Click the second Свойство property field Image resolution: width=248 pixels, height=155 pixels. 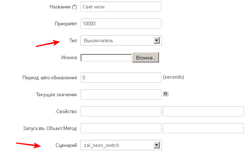pos(203,111)
